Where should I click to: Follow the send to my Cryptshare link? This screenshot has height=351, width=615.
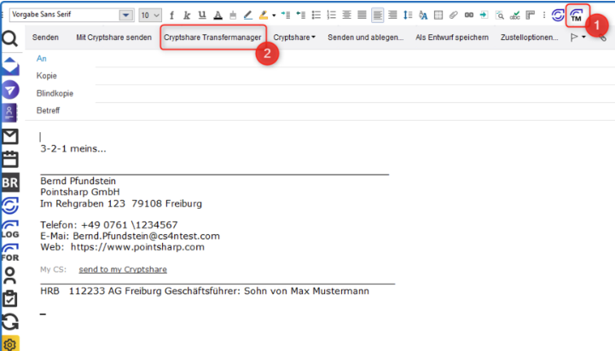coord(123,269)
